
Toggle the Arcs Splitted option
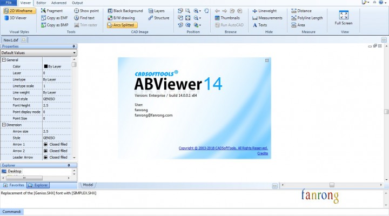point(122,25)
